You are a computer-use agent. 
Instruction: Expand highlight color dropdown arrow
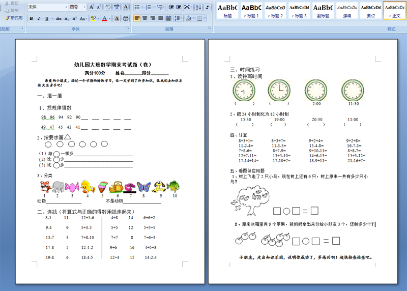(x=98, y=18)
